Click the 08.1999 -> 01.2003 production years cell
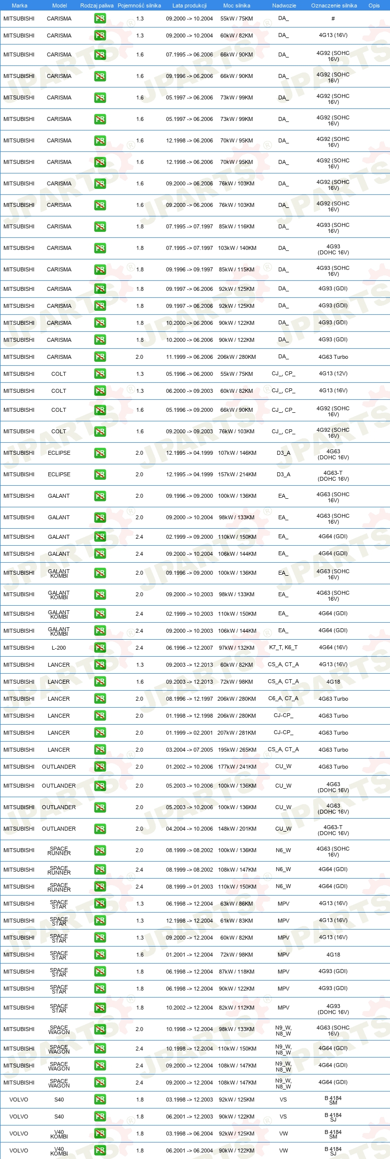Screen dimensions: 390x1159 (190, 887)
